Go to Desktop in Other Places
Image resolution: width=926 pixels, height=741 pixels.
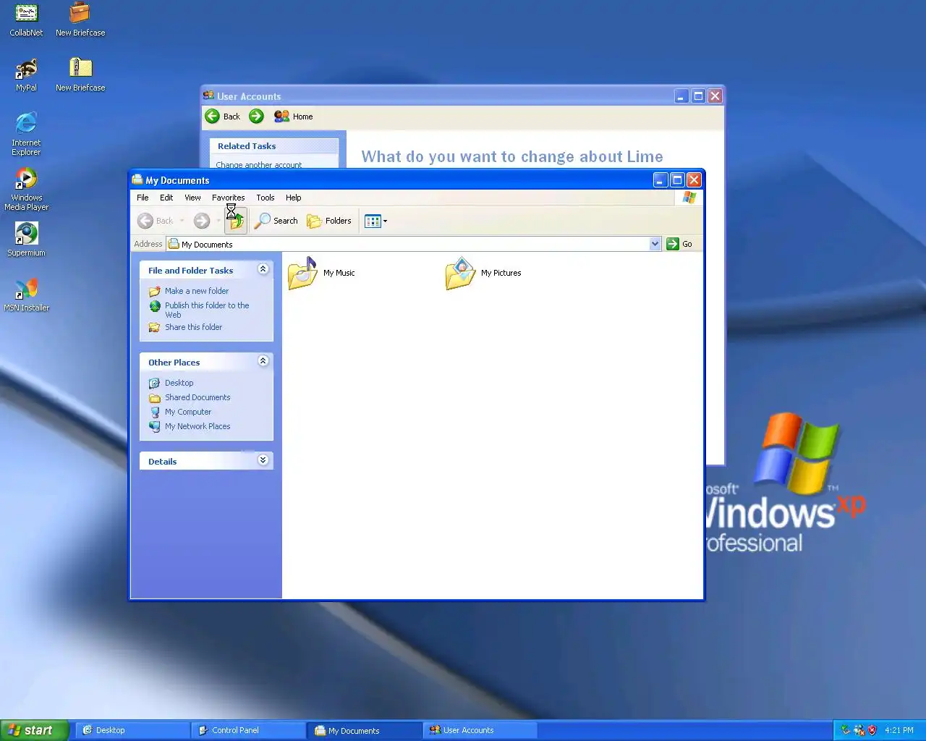(x=179, y=383)
